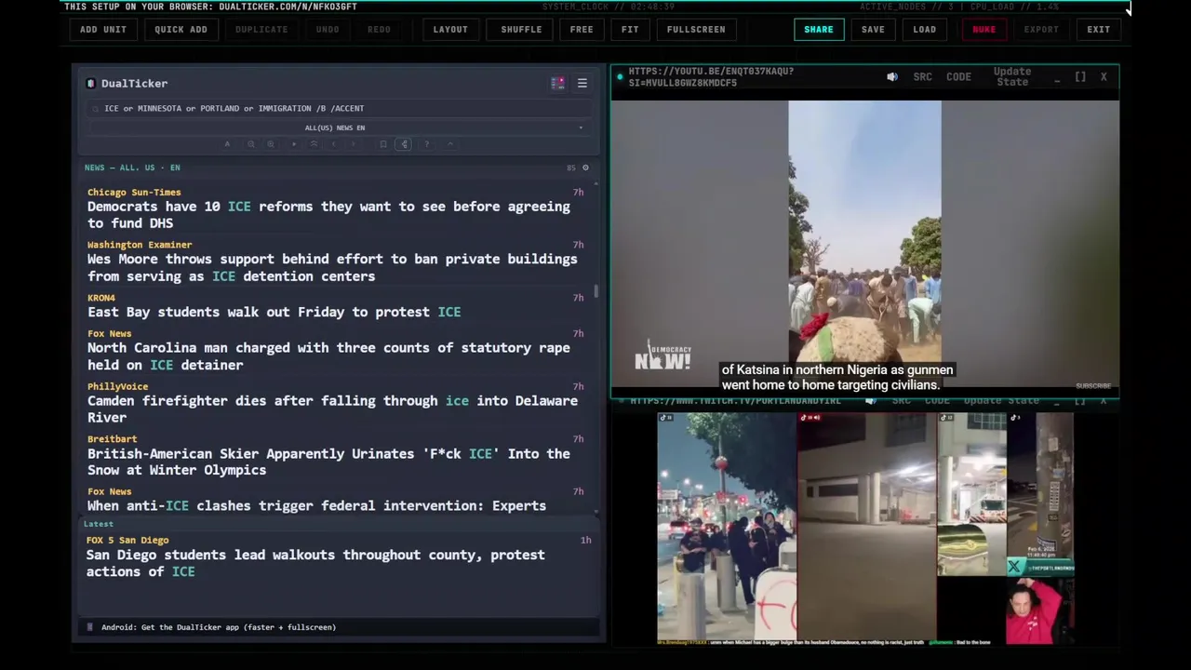Screen dimensions: 1191x670
Task: Open the LAYOUT menu
Action: point(450,29)
